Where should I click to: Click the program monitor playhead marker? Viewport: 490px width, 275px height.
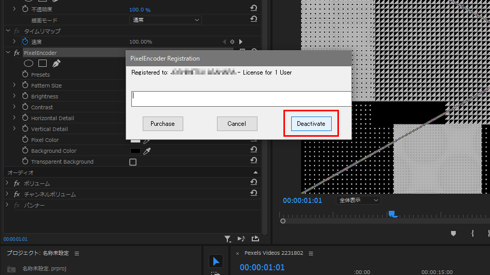392,214
